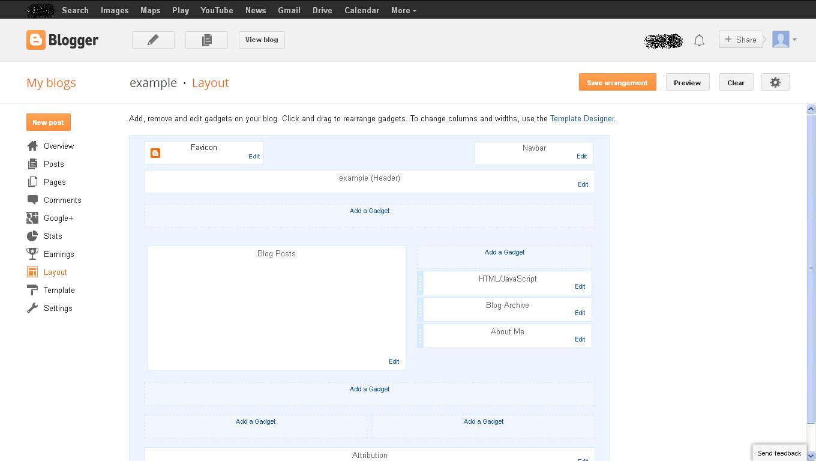The height and width of the screenshot is (461, 816).
Task: Expand the More dropdown in top bar
Action: (403, 10)
